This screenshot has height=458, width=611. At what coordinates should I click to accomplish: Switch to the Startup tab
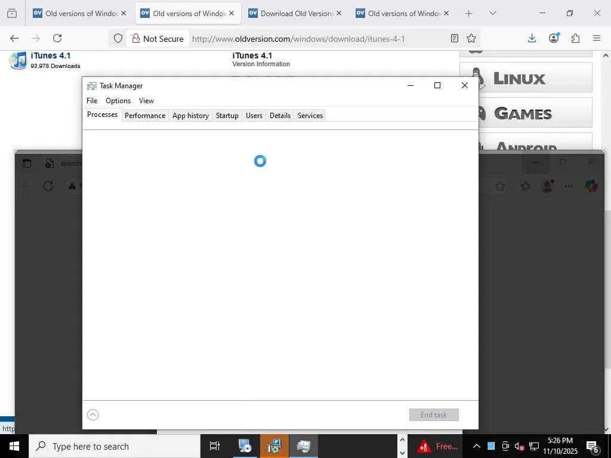point(227,116)
